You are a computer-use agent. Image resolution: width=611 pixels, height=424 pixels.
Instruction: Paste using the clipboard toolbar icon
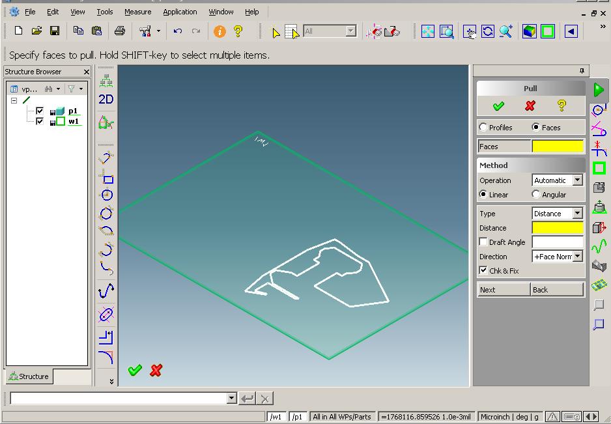point(96,31)
